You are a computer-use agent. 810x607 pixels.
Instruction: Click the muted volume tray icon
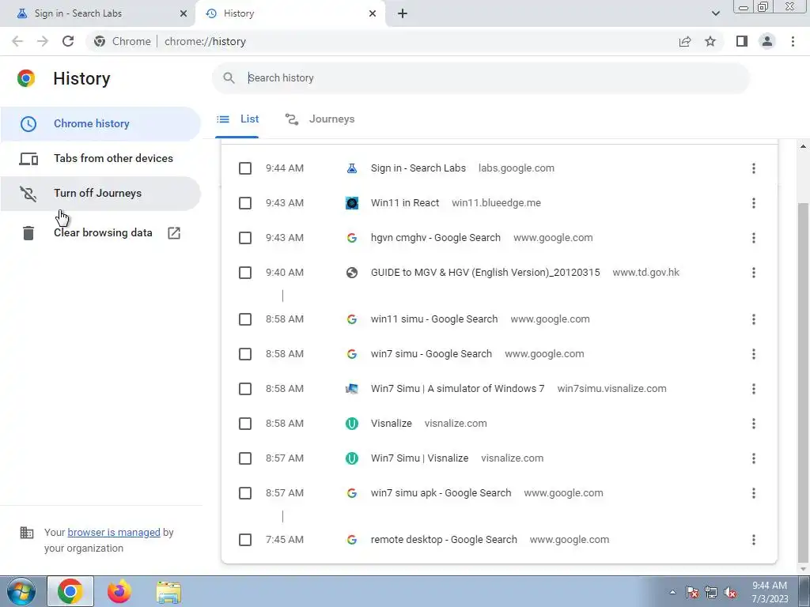730,593
